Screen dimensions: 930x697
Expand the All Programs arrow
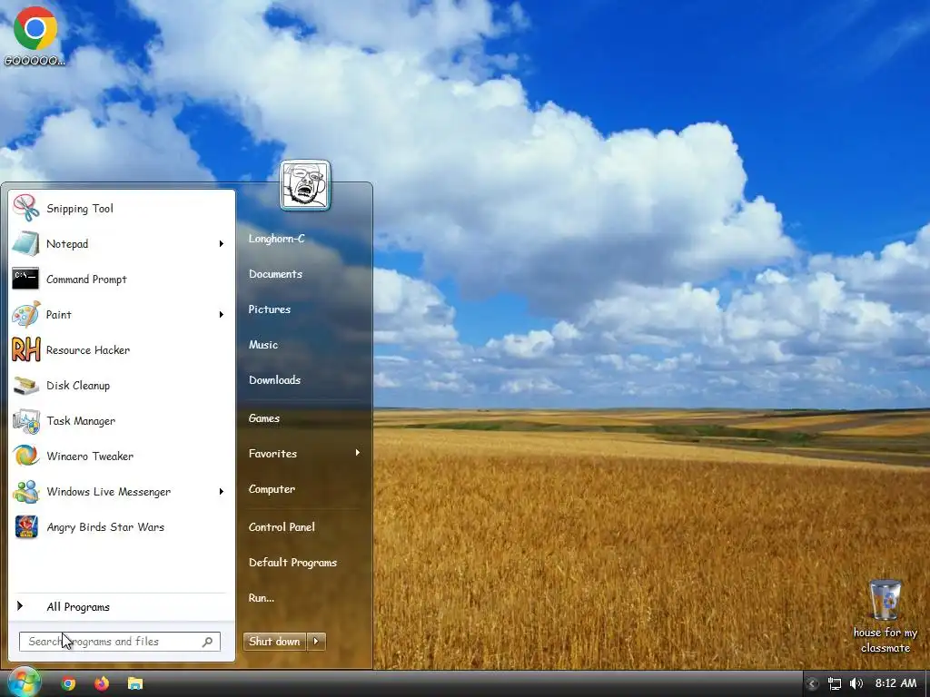coord(20,605)
